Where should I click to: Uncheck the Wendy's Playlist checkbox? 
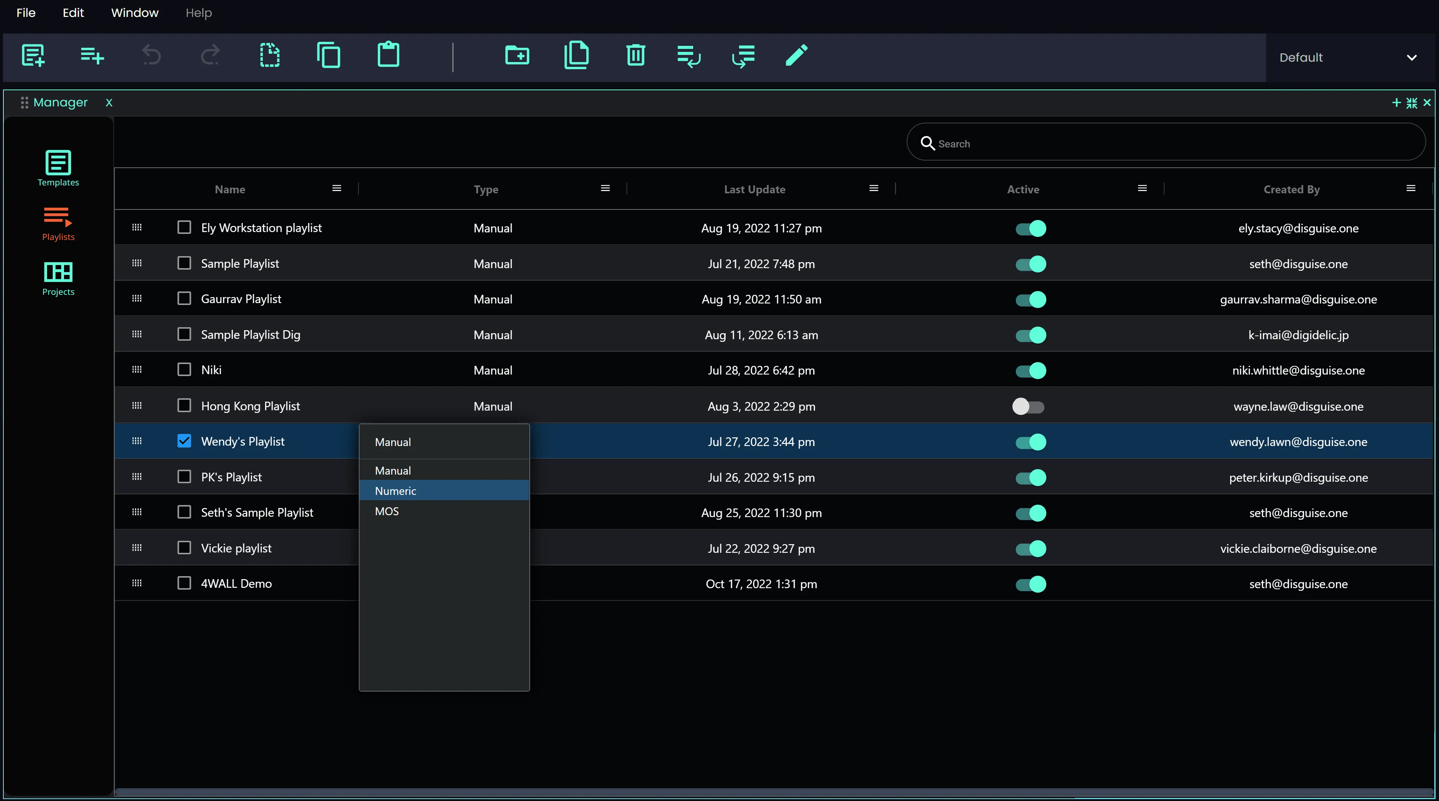[184, 441]
